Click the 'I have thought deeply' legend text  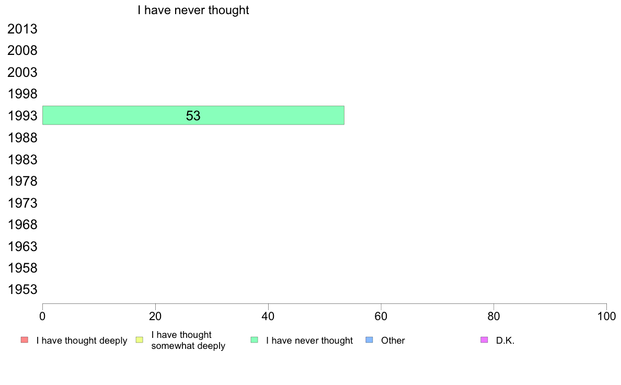click(82, 341)
